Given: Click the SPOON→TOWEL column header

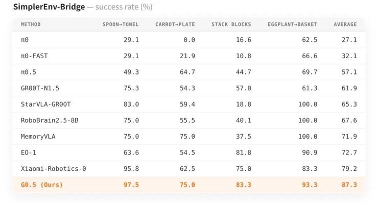Looking at the screenshot, I should point(121,24).
